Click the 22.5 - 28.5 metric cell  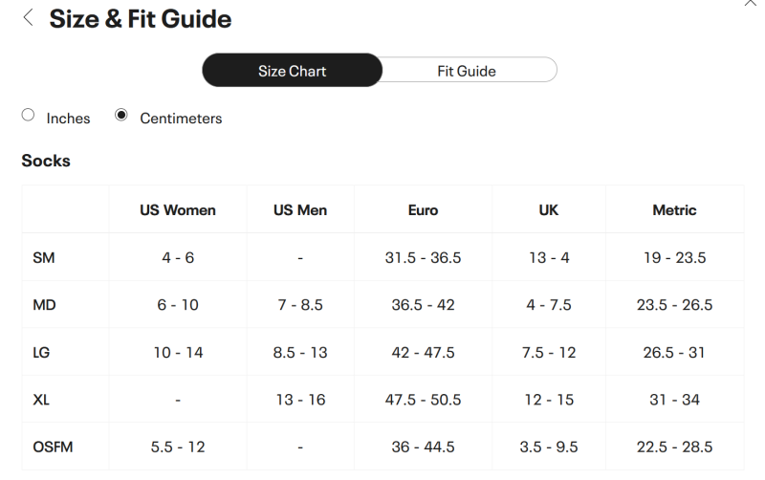pos(674,447)
